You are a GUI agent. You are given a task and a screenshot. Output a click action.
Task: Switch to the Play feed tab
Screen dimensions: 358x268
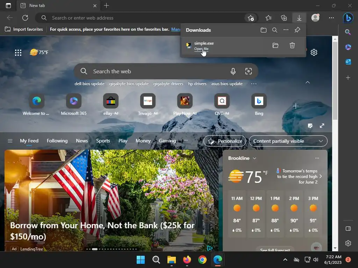click(123, 141)
